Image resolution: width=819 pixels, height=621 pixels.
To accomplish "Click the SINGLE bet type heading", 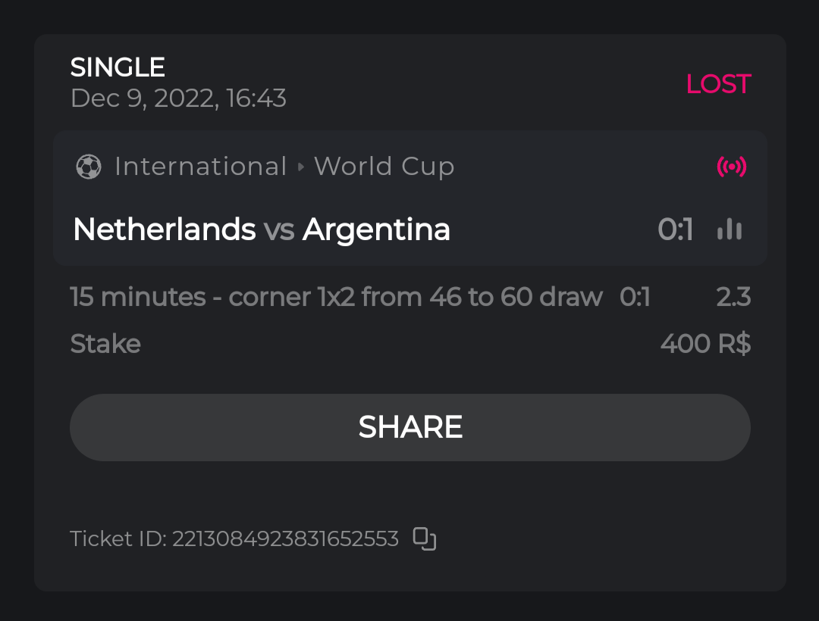I will [x=118, y=67].
